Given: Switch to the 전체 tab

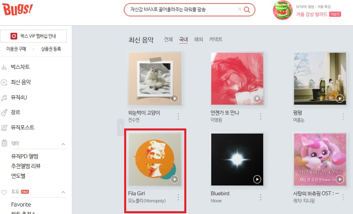Looking at the screenshot, I should [x=168, y=39].
